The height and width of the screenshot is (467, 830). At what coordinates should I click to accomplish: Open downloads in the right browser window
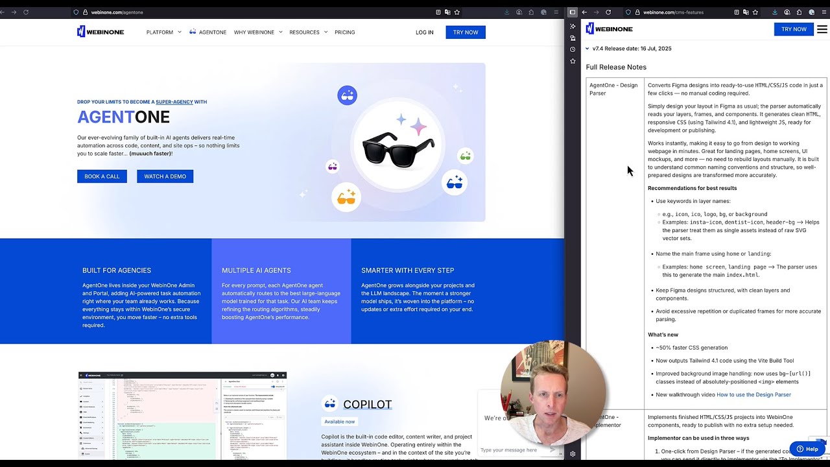775,12
